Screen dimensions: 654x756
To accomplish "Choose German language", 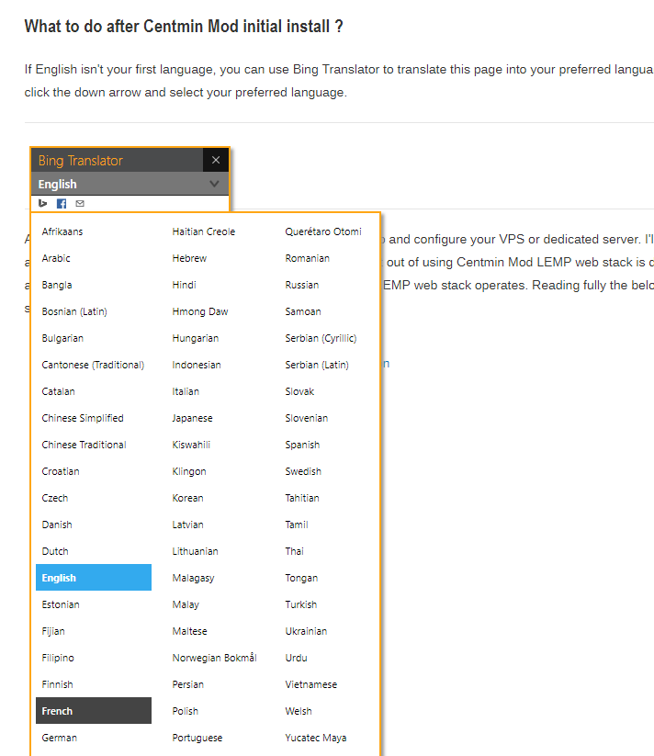I will (x=60, y=738).
